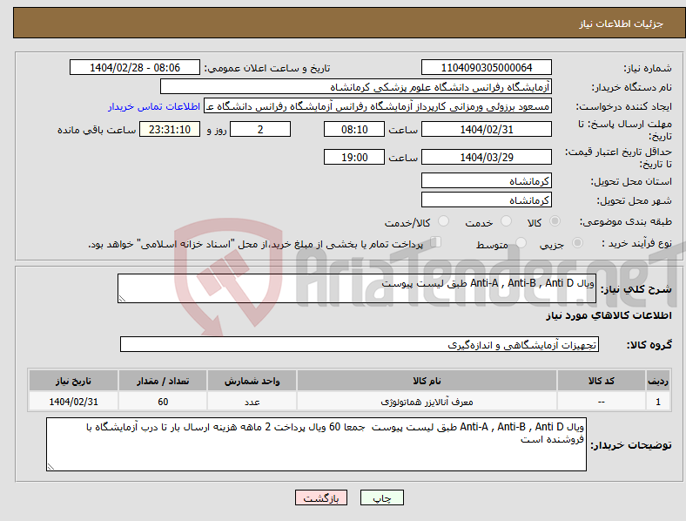Click the price validity date 1404/03/29 field
This screenshot has height=521, width=686.
[x=486, y=157]
